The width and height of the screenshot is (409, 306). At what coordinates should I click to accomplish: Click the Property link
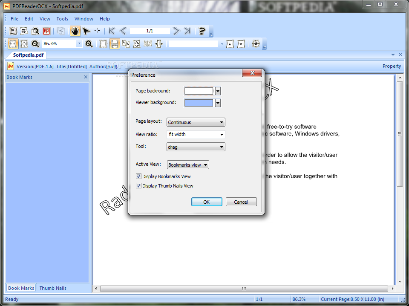tap(392, 66)
